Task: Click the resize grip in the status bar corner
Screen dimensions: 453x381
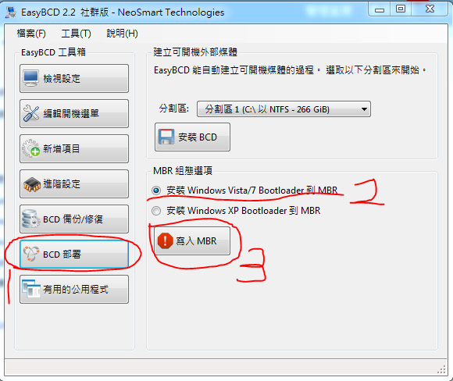Action: click(x=441, y=370)
